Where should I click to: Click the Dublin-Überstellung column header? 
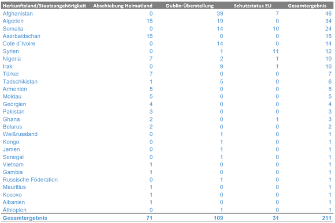tap(189, 6)
